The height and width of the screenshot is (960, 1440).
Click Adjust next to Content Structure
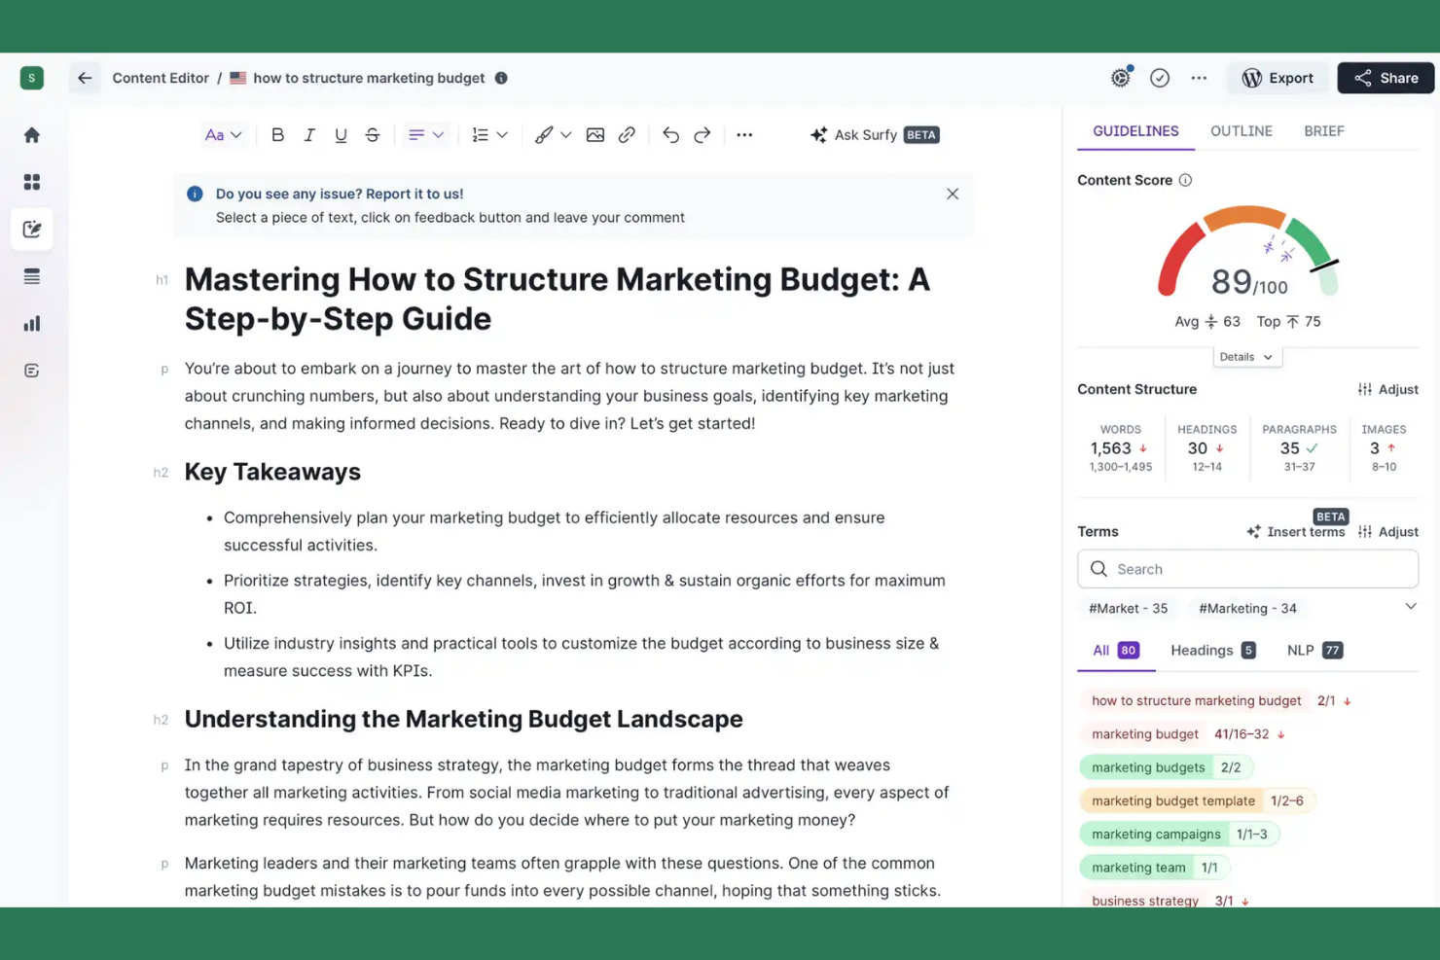coord(1388,389)
